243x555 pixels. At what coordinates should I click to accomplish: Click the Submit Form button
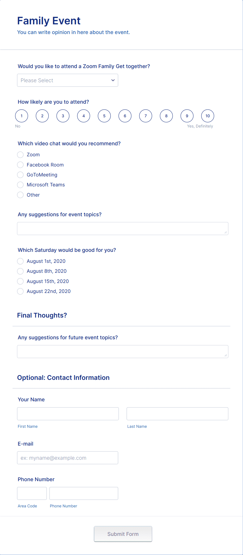tap(123, 534)
